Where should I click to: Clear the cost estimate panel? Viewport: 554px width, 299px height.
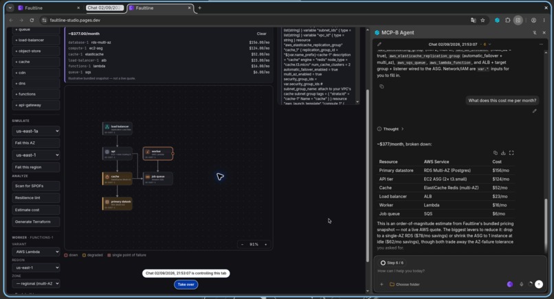pyautogui.click(x=261, y=34)
